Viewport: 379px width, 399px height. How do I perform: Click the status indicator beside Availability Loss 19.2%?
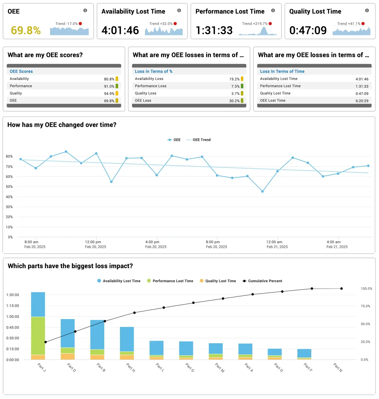click(242, 79)
